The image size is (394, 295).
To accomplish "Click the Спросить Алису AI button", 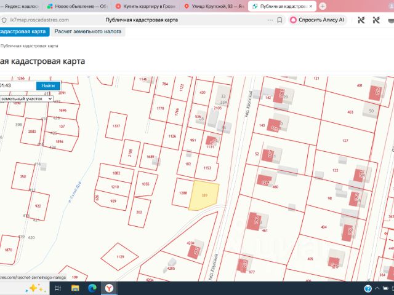I will (318, 20).
